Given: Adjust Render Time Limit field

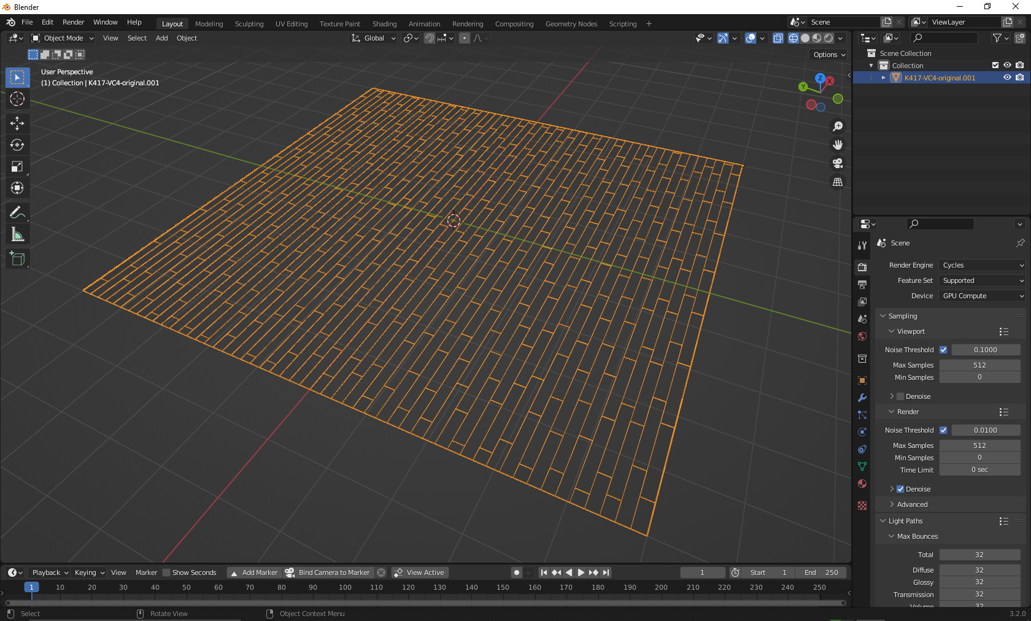Looking at the screenshot, I should click(x=979, y=470).
